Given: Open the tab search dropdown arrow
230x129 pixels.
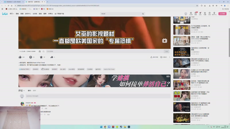Looking at the screenshot, I should click(2, 2).
